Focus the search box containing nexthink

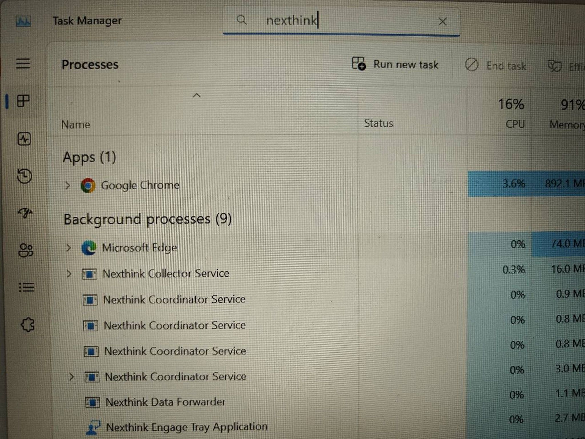341,21
